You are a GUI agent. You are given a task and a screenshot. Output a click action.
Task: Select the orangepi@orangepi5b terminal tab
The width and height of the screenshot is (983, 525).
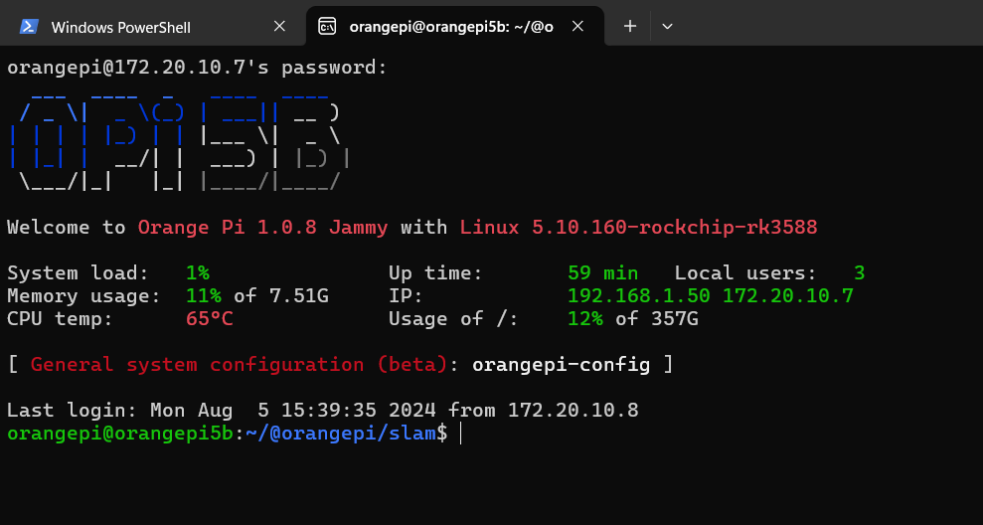click(455, 26)
